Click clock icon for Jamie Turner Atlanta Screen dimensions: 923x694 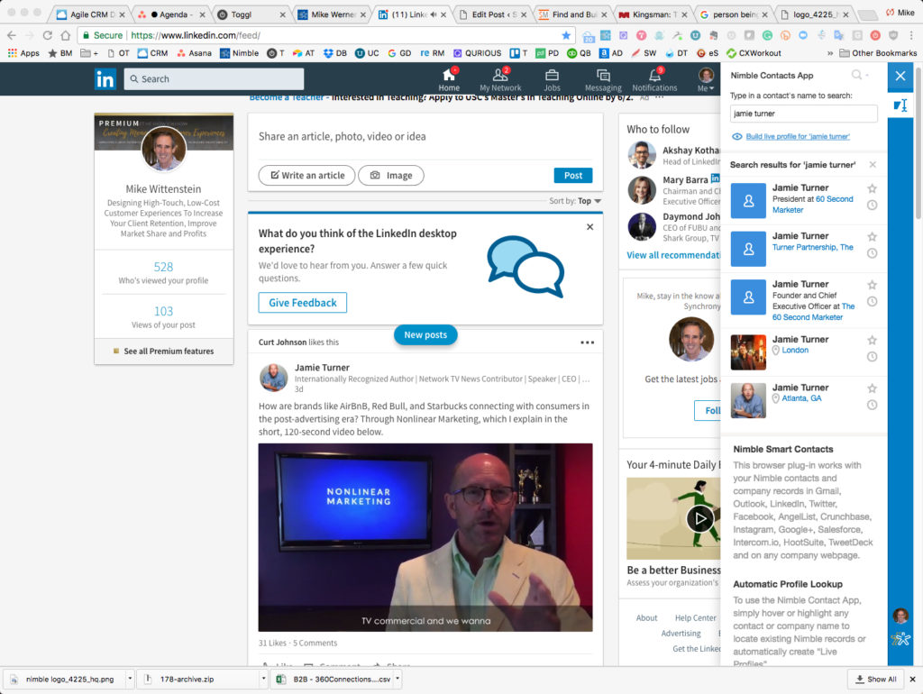[x=873, y=405]
